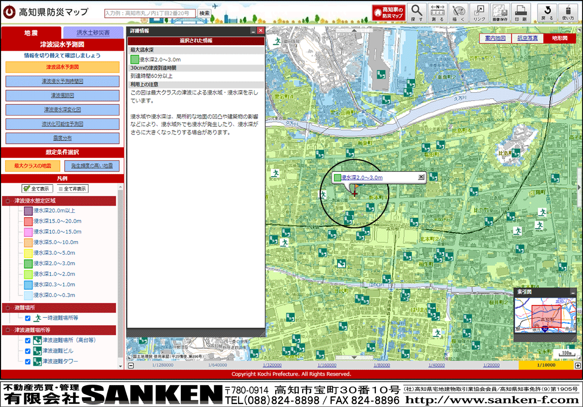
Task: Click the 津波浸水予測時間図 button
Action: coord(62,81)
